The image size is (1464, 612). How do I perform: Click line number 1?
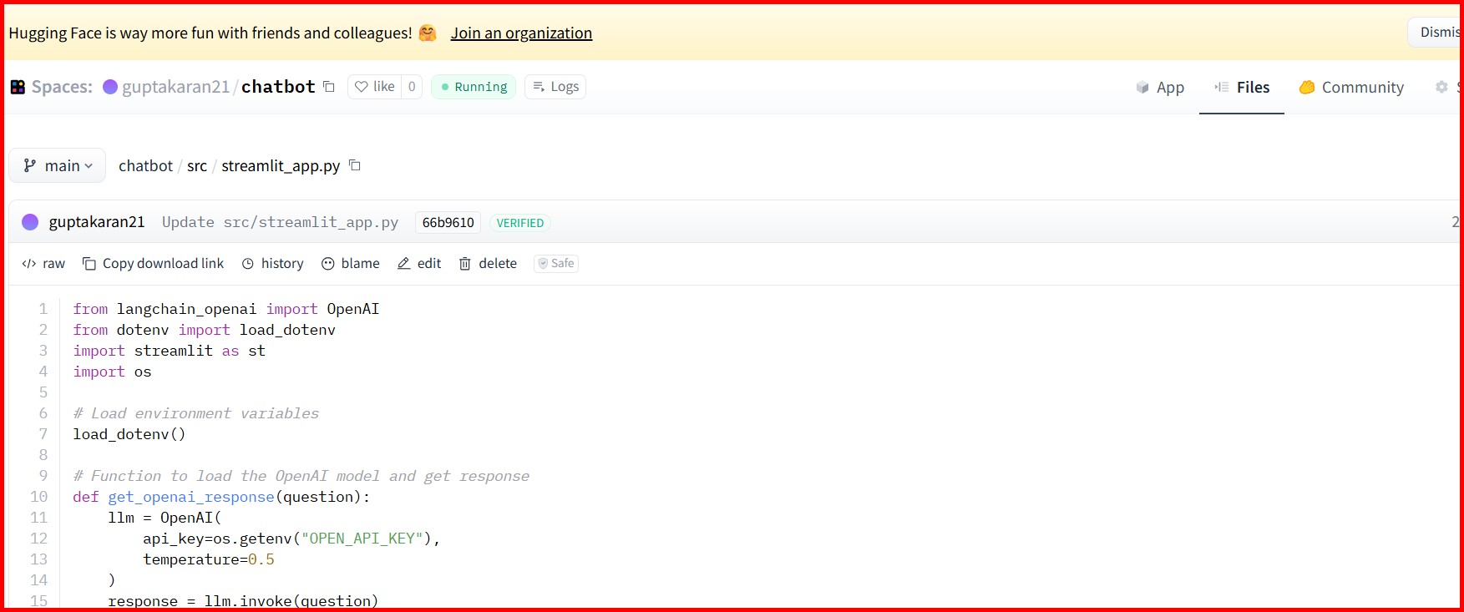point(43,309)
